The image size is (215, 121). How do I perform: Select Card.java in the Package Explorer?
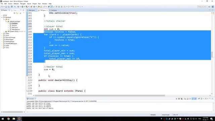coord(14,24)
